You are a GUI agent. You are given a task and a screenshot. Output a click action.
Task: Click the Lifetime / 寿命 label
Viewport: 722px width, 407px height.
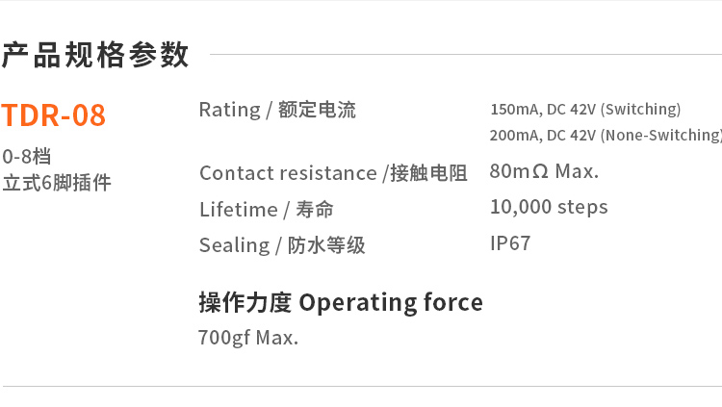[x=267, y=209]
